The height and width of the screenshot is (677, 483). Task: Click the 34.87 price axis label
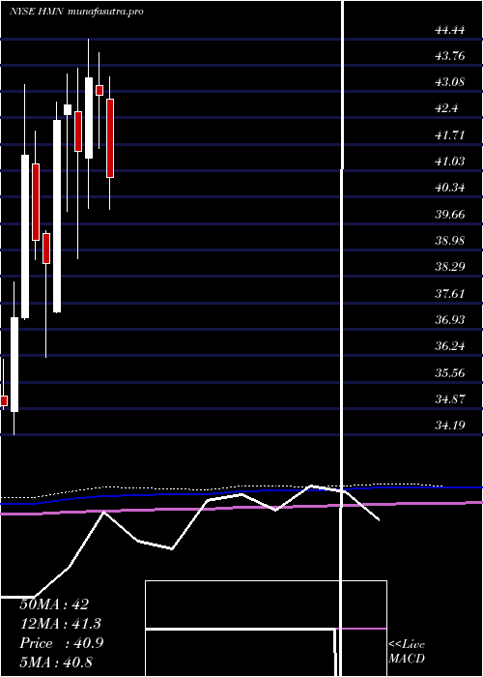click(450, 398)
